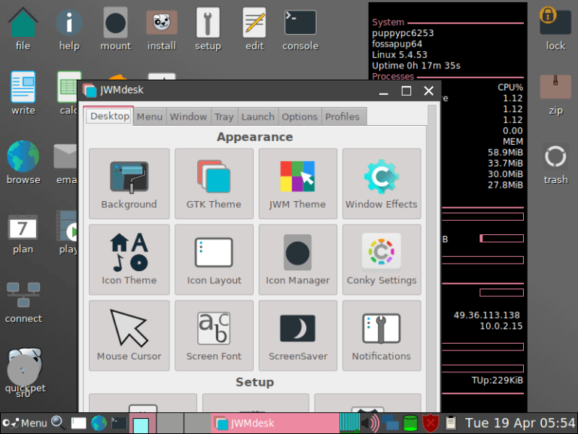Open Screen Font settings
This screenshot has width=578, height=434.
coord(214,336)
